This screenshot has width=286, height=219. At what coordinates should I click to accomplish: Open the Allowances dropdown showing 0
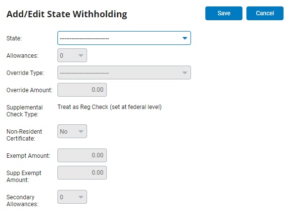[x=72, y=55]
